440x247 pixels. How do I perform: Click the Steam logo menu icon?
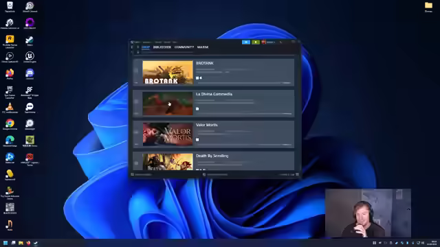pyautogui.click(x=132, y=43)
